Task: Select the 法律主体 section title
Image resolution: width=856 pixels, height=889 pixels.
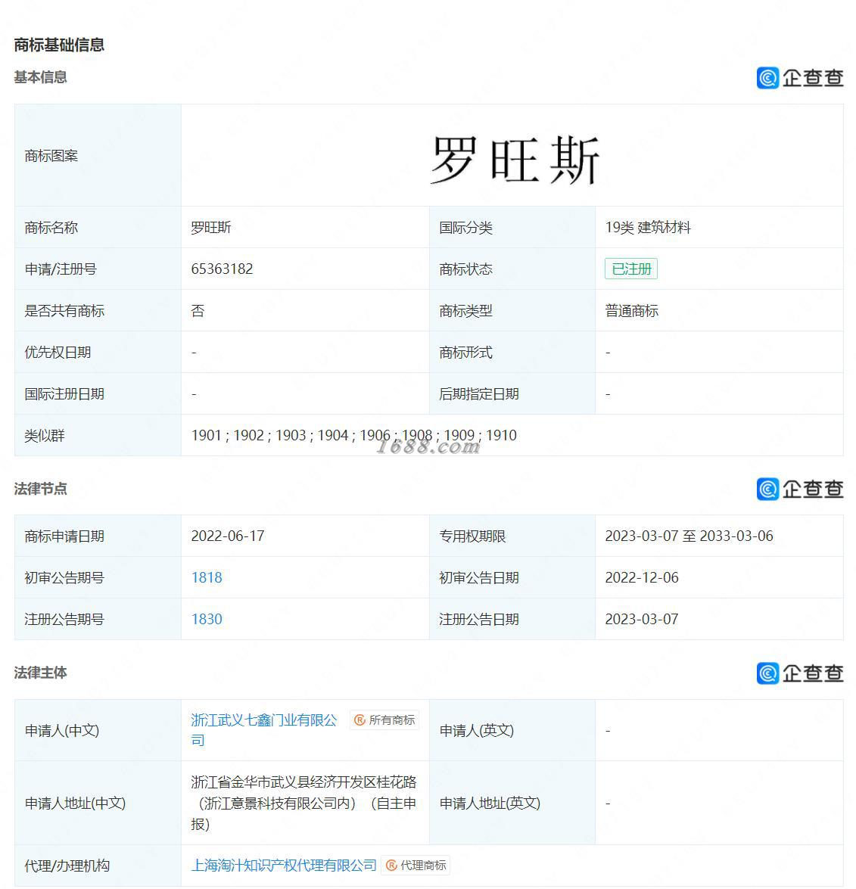Action: [40, 673]
